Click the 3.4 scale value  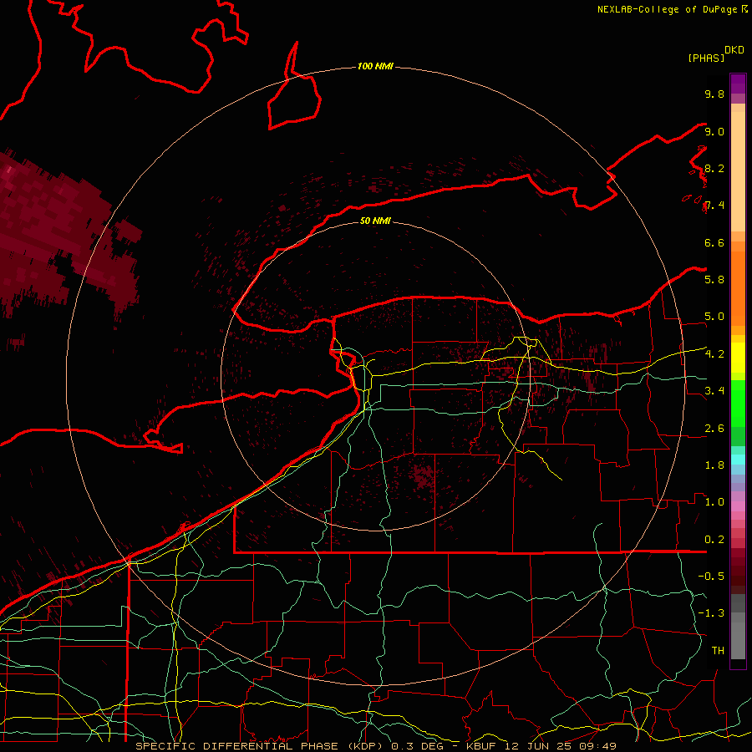coord(714,391)
